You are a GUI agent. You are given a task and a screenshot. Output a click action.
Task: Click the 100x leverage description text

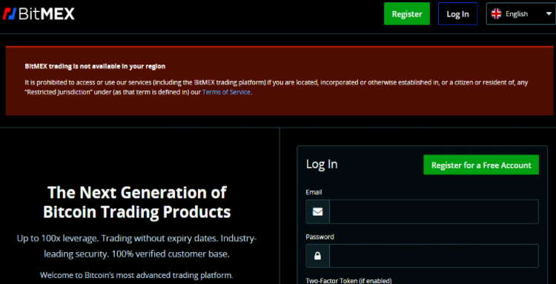tap(136, 246)
